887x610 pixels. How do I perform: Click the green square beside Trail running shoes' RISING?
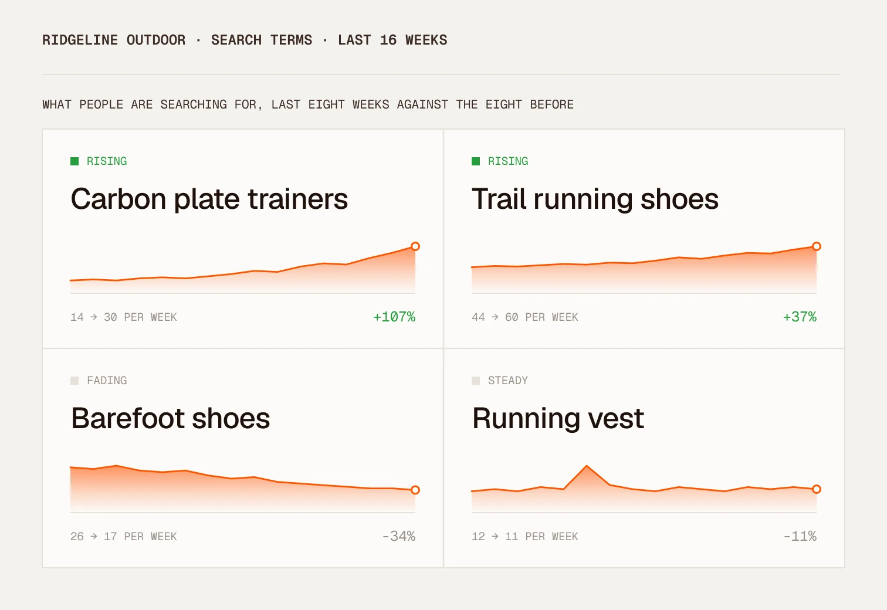tap(476, 161)
